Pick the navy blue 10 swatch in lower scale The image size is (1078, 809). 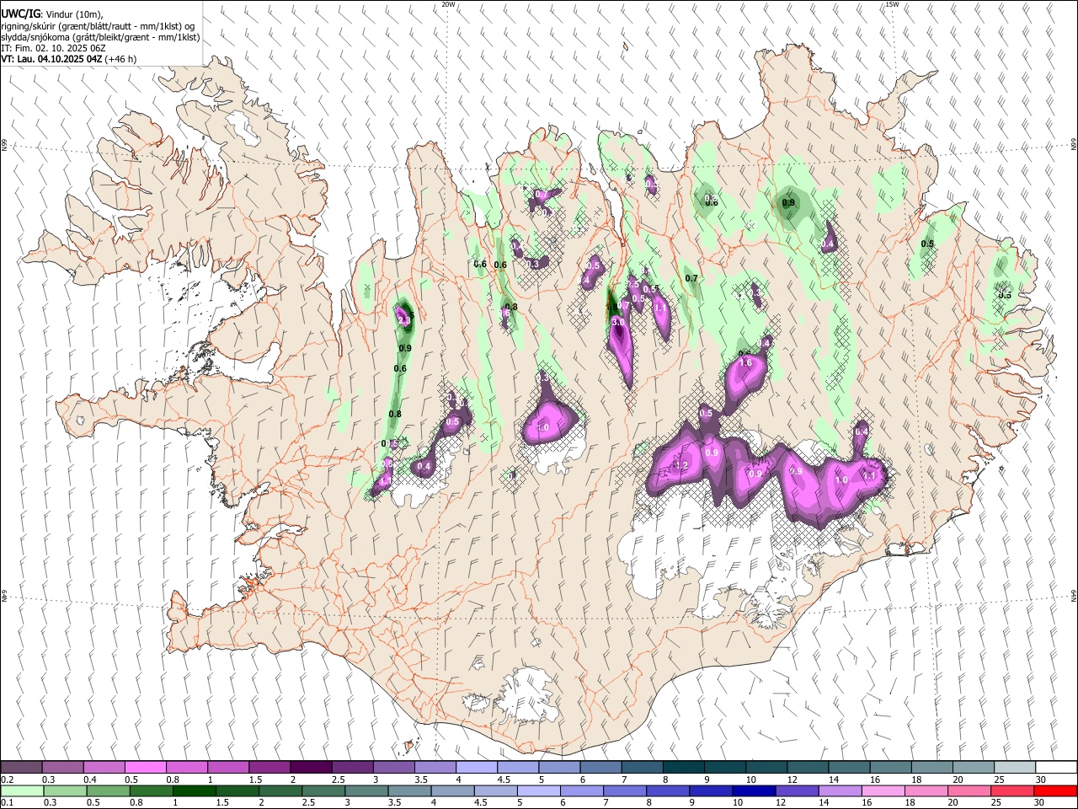tap(754, 791)
